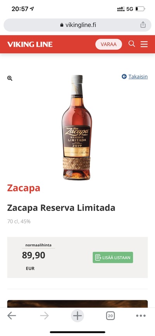
Task: Add product with LISÄÄ LISTAAN button
Action: tap(113, 258)
